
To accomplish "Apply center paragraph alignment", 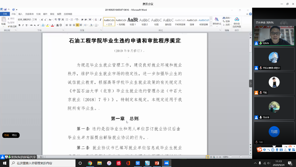I will tap(70, 25).
